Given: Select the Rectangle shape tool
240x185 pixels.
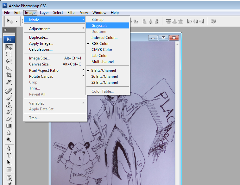Looking at the screenshot, I should click(9, 170).
